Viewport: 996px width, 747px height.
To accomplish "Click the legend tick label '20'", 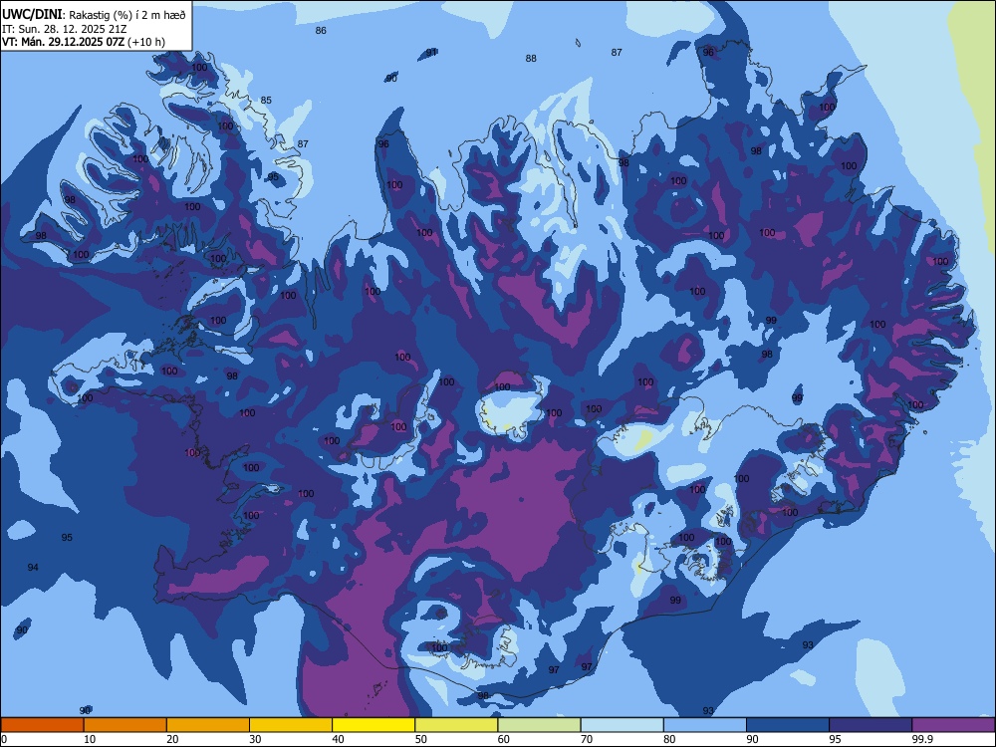I will [172, 739].
